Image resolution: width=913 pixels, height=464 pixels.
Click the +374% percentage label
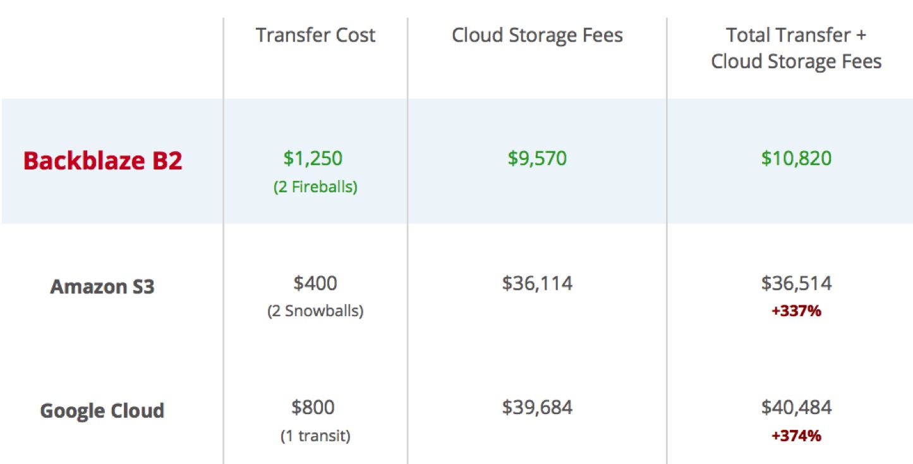[796, 436]
